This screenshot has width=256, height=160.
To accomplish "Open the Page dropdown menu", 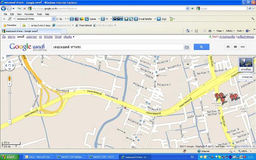I will [x=220, y=31].
